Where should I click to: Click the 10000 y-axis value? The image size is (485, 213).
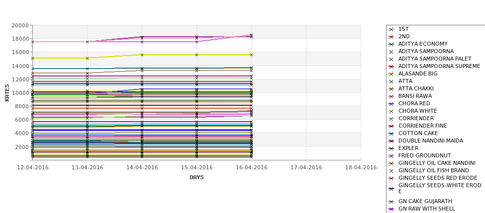[20, 93]
